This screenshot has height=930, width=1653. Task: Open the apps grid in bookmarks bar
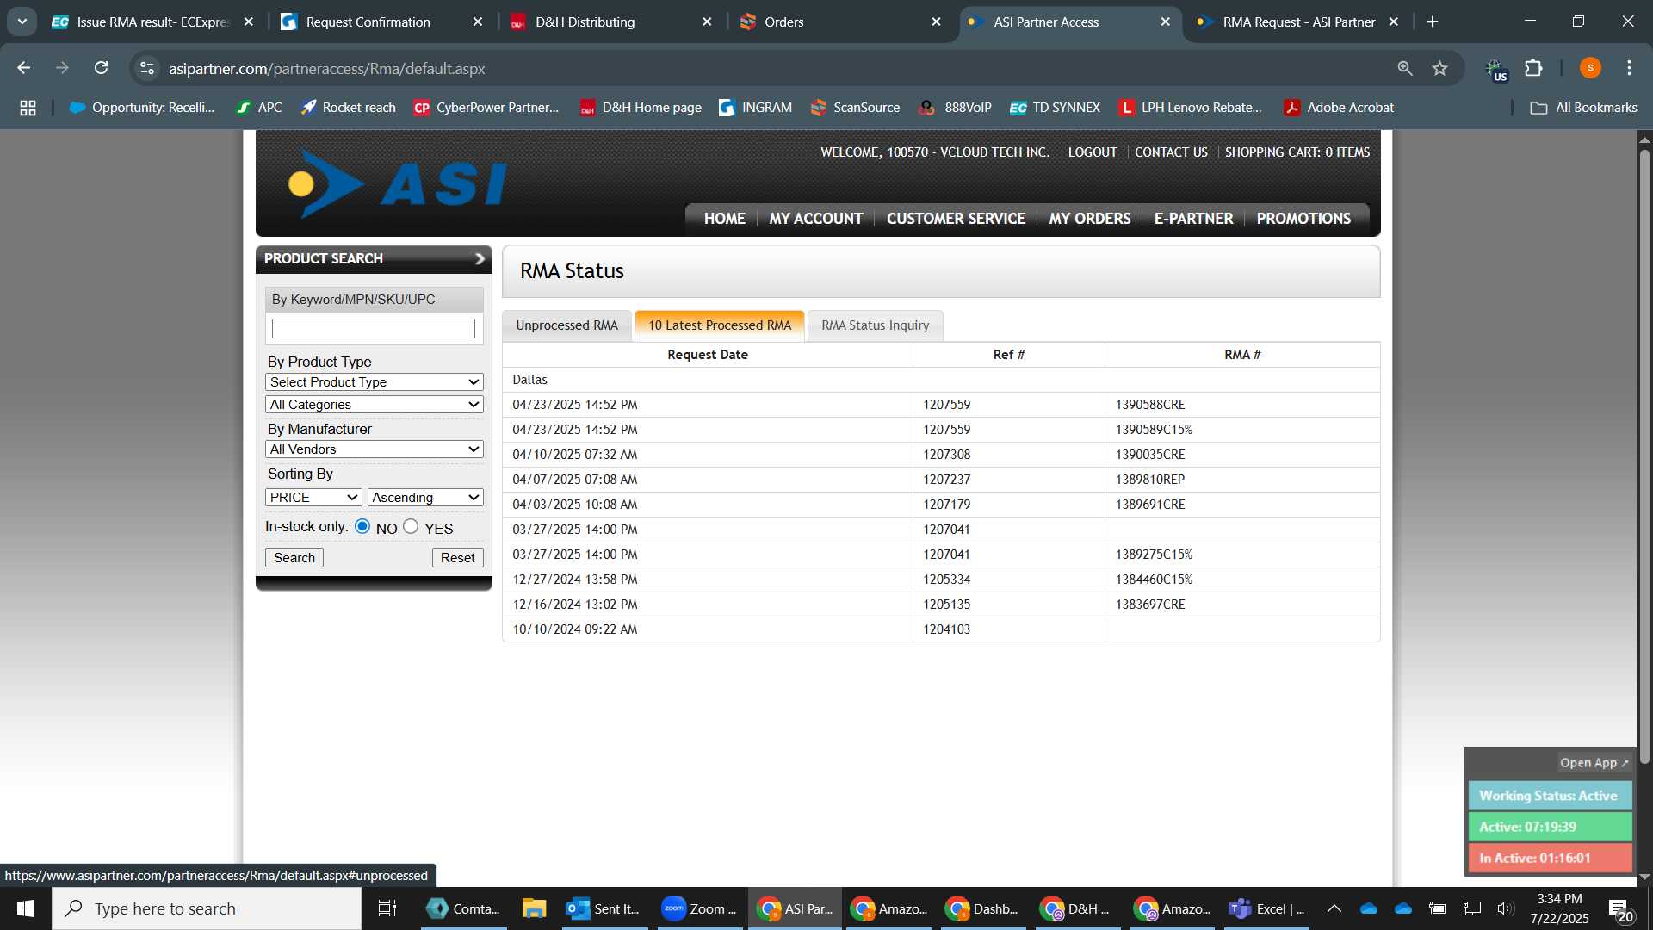click(x=28, y=108)
